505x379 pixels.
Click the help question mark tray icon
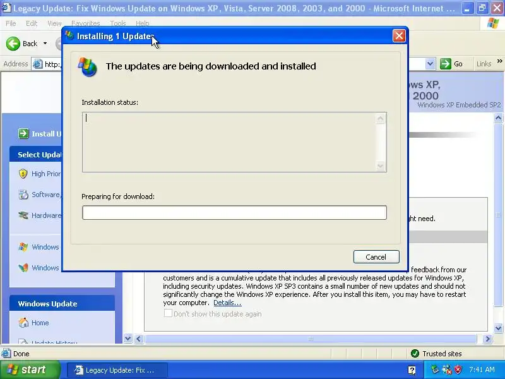coord(412,370)
